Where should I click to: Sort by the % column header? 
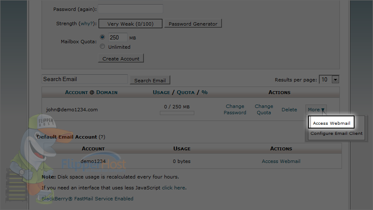point(205,92)
